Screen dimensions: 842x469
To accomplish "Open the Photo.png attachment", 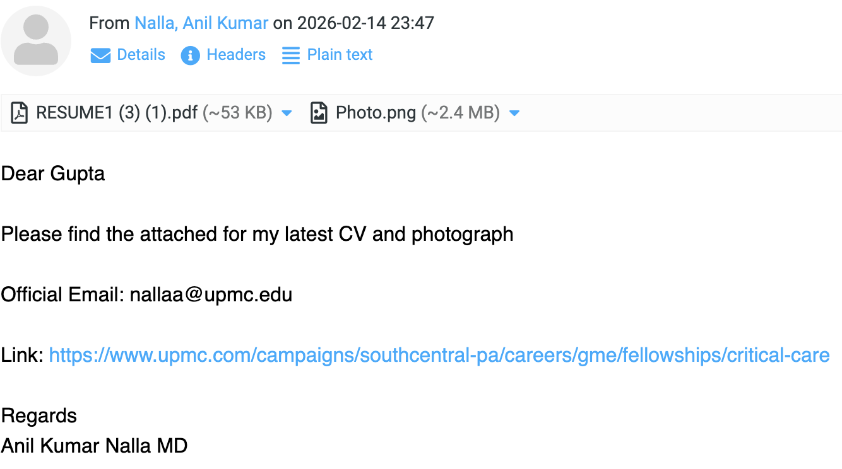I will point(376,113).
